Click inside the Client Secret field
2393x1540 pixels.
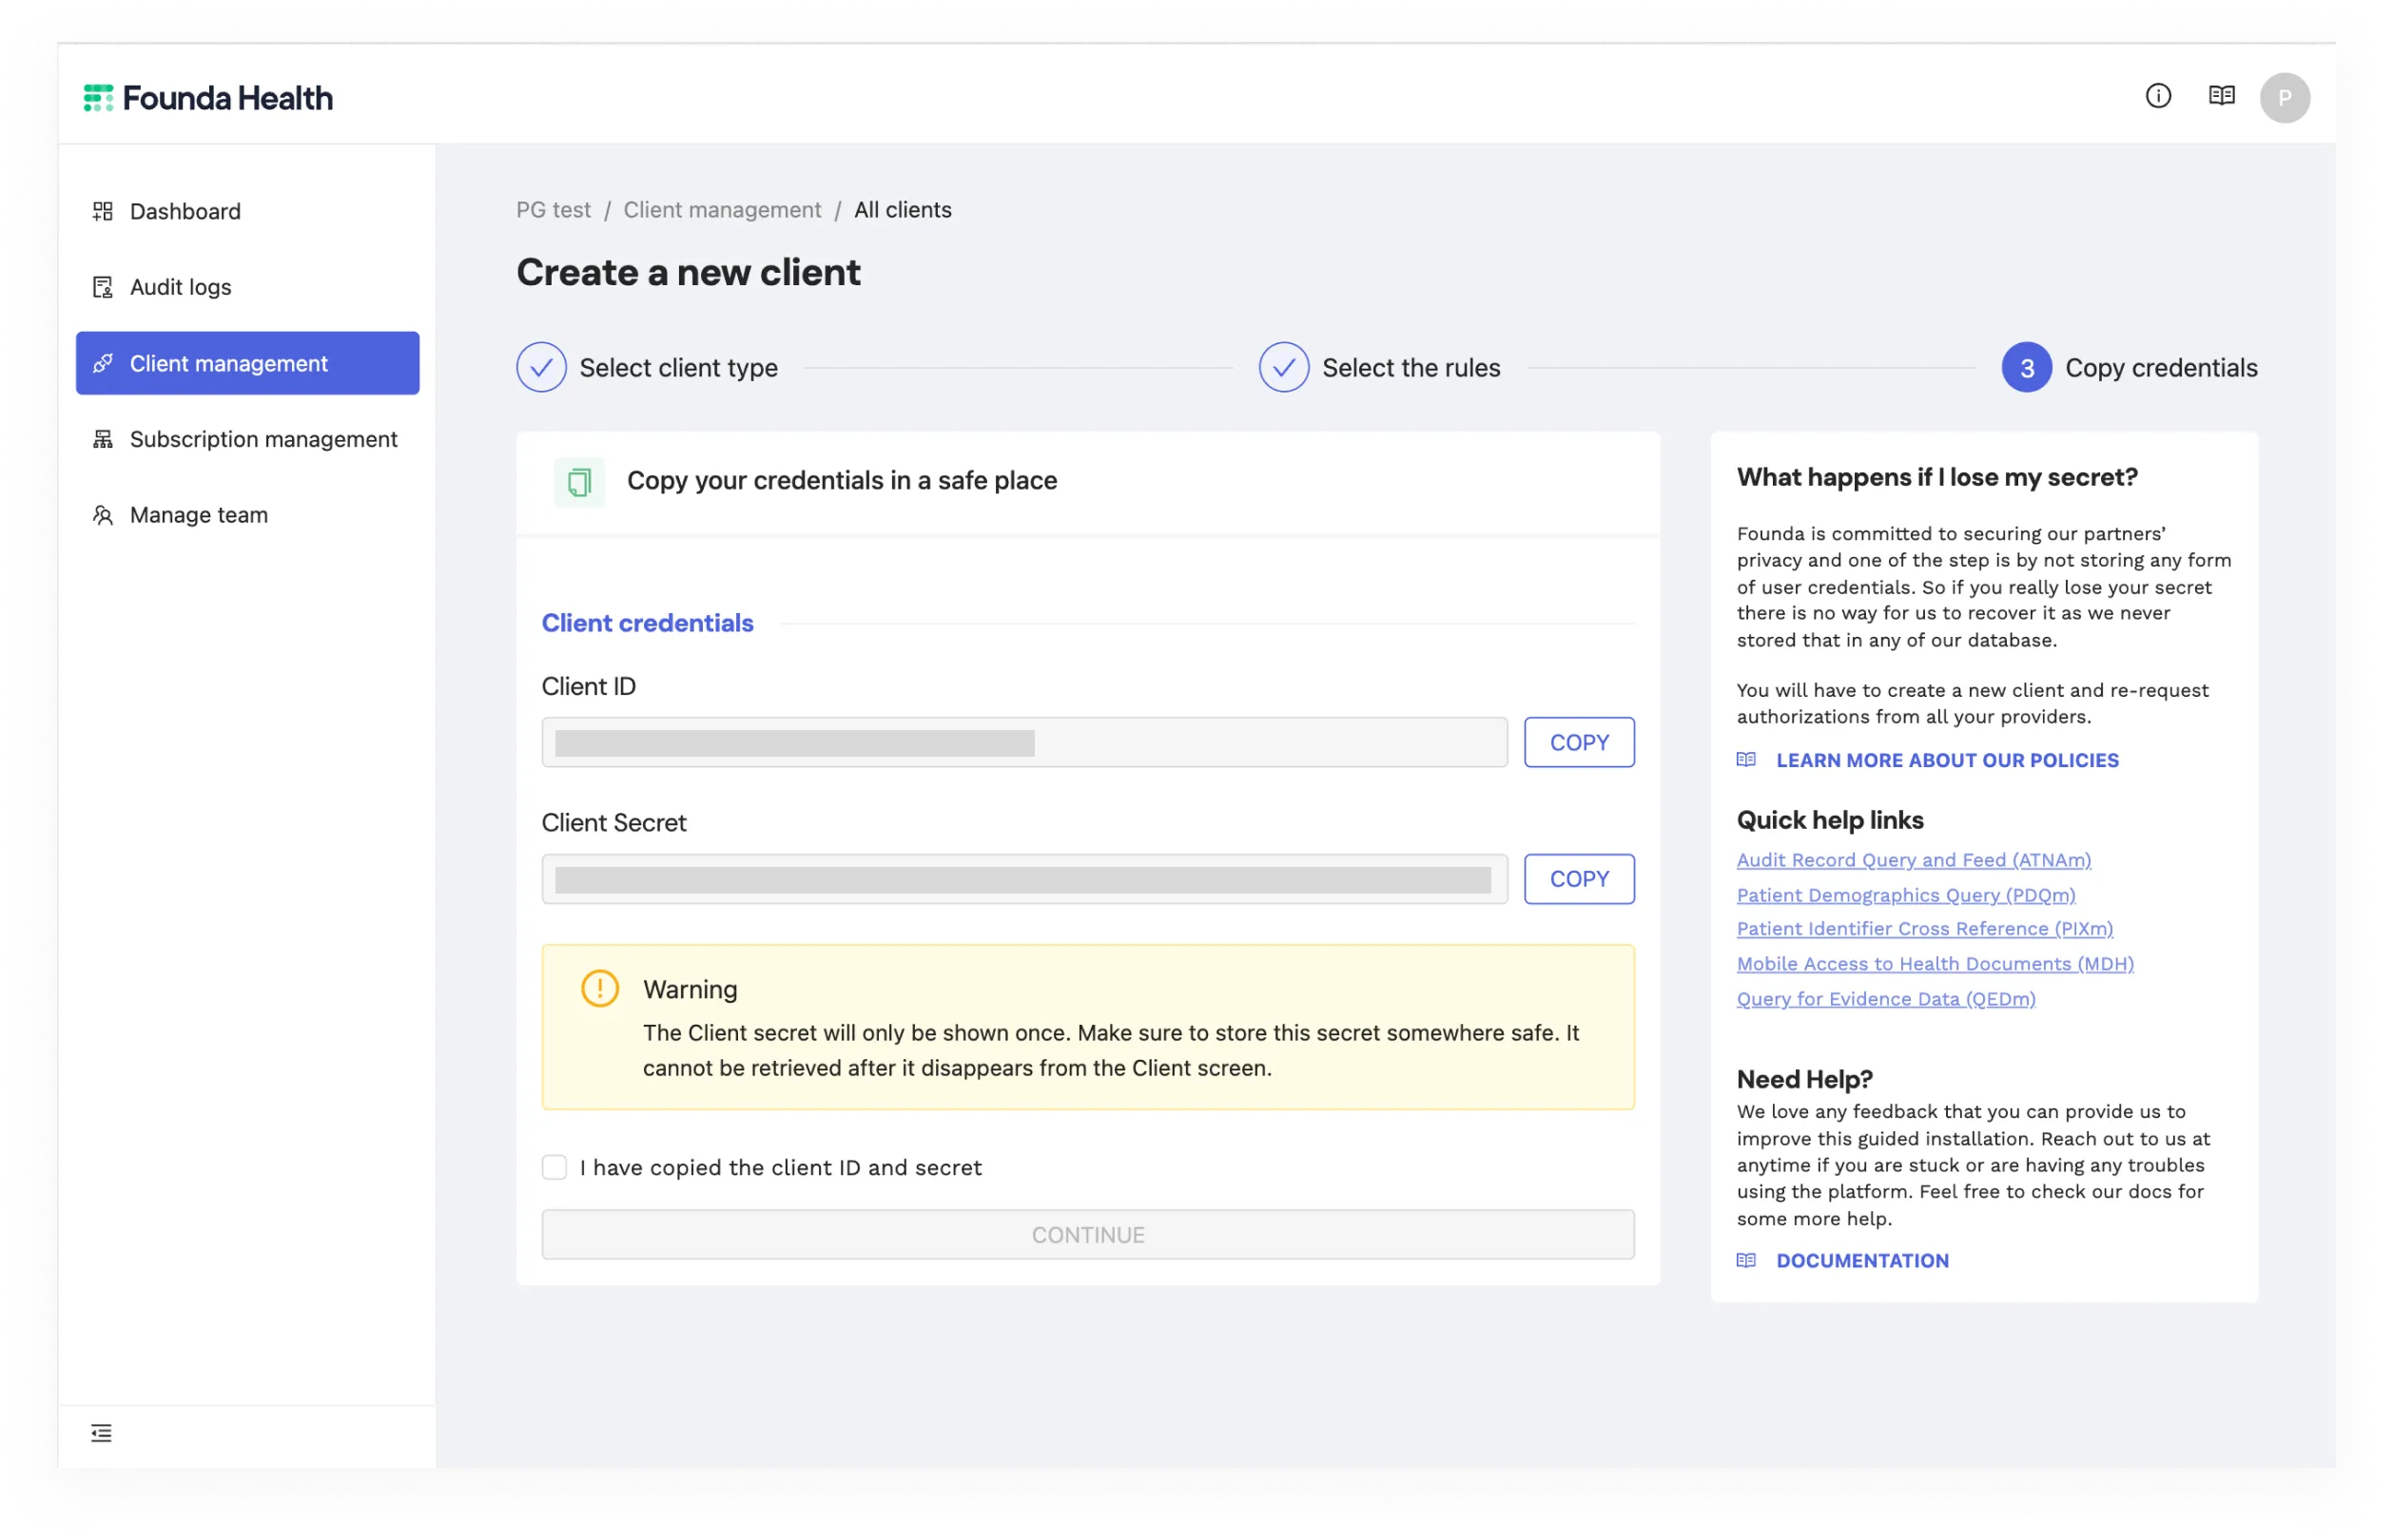(1024, 879)
